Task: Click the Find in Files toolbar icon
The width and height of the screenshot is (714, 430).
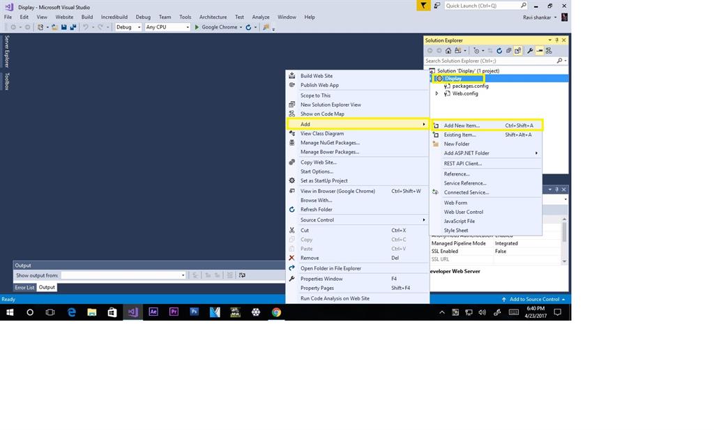Action: coord(266,27)
